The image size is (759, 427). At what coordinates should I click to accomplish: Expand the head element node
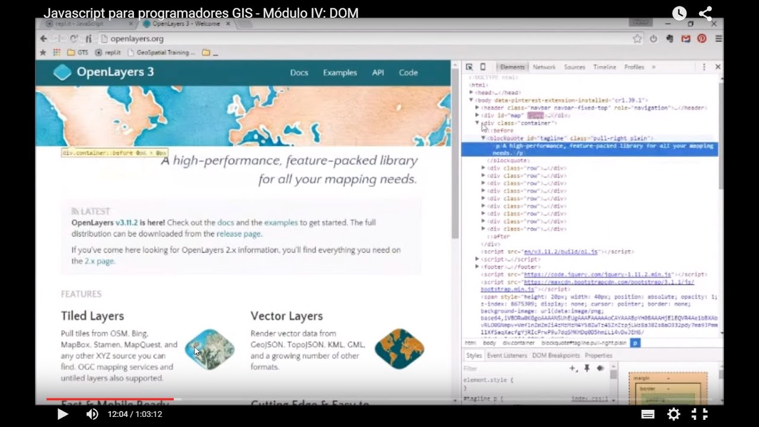click(x=471, y=93)
